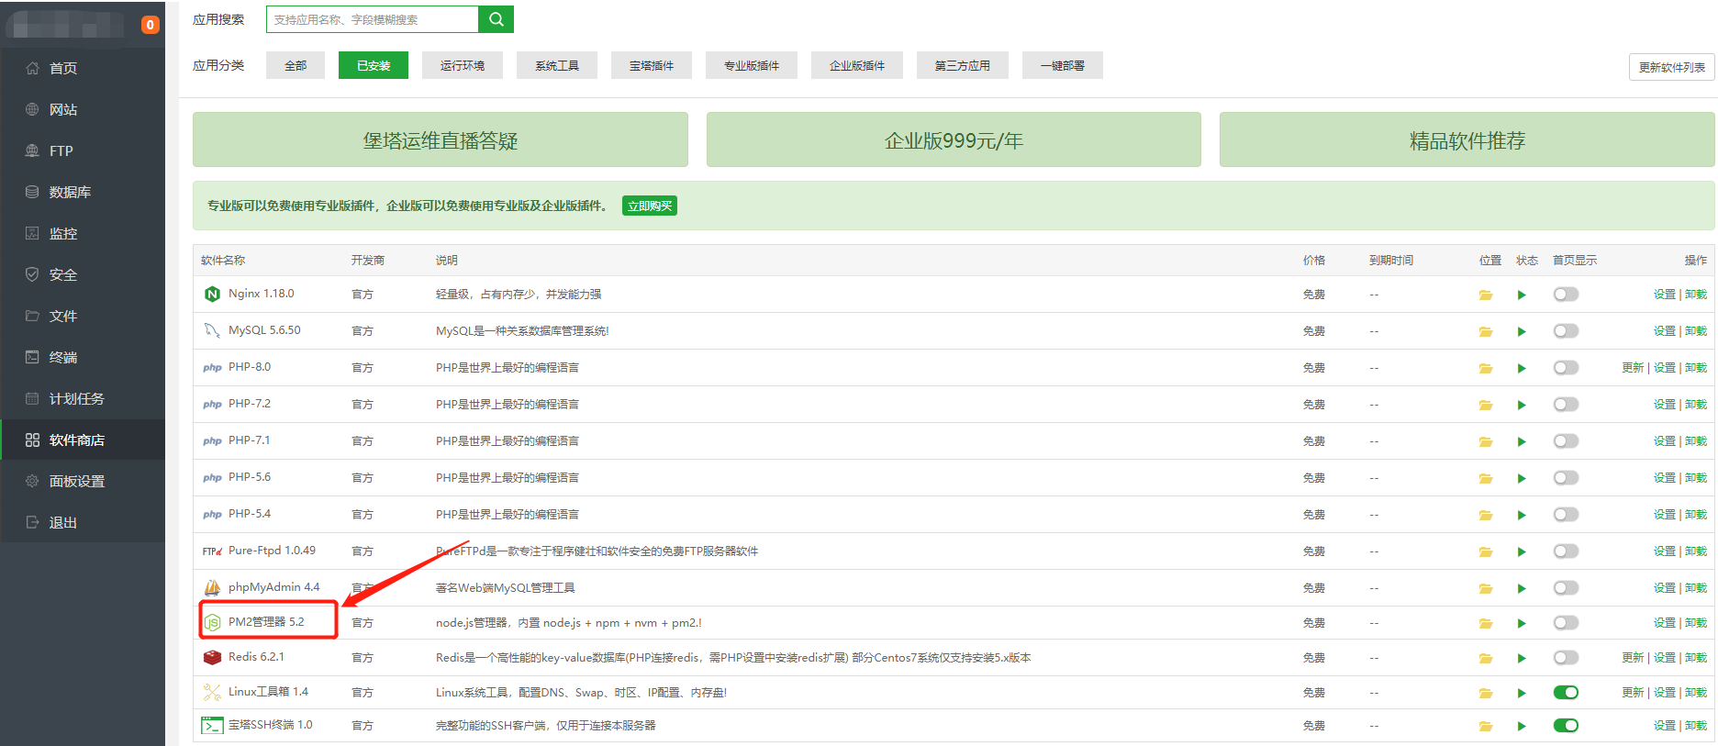The height and width of the screenshot is (746, 1718).
Task: Disable homepage display for 宝塔SSH终端
Action: [1566, 726]
